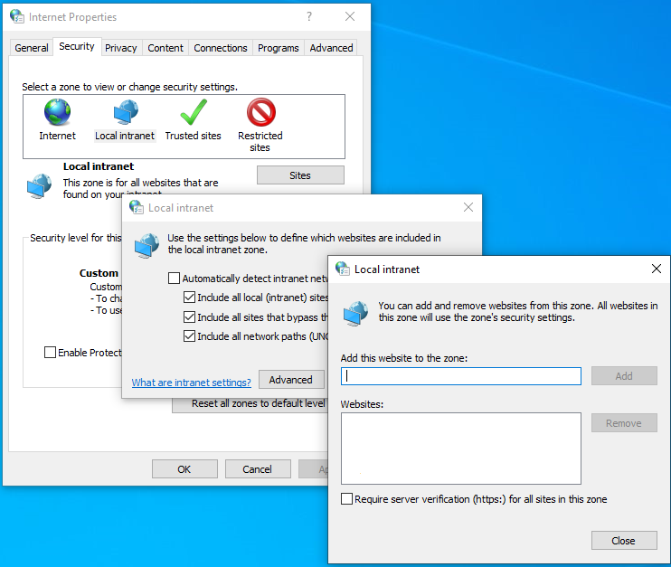Viewport: 671px width, 567px height.
Task: Click Advanced button in Local intranet dialog
Action: pyautogui.click(x=291, y=380)
